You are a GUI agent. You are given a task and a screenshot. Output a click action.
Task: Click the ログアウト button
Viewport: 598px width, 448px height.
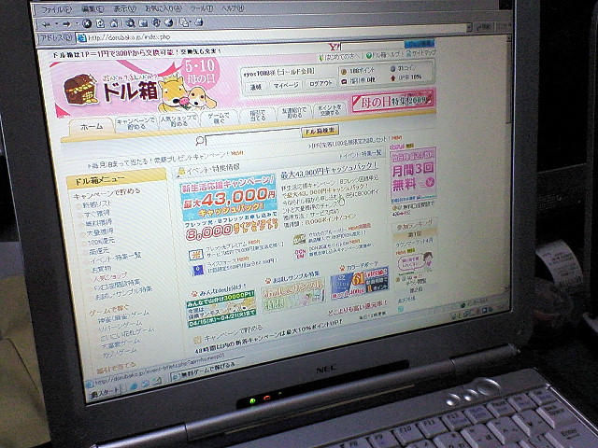[320, 83]
